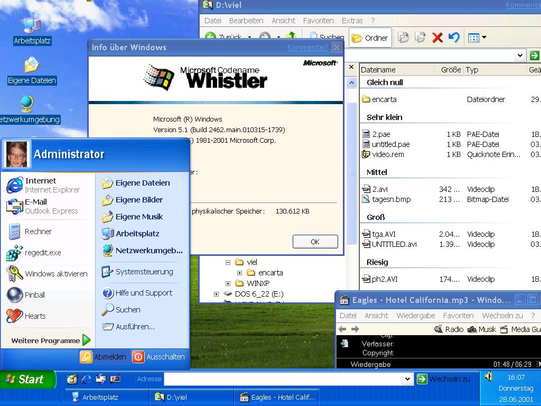541x406 pixels.
Task: Sort by the Dateiname column header
Action: click(x=397, y=70)
